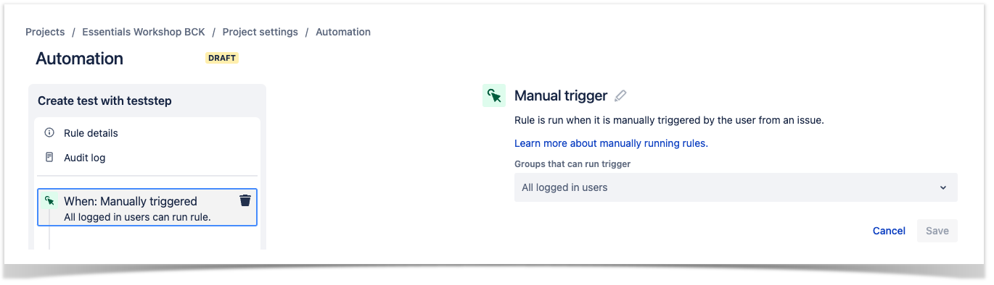Click the DRAFT status badge
Image resolution: width=994 pixels, height=285 pixels.
point(222,58)
